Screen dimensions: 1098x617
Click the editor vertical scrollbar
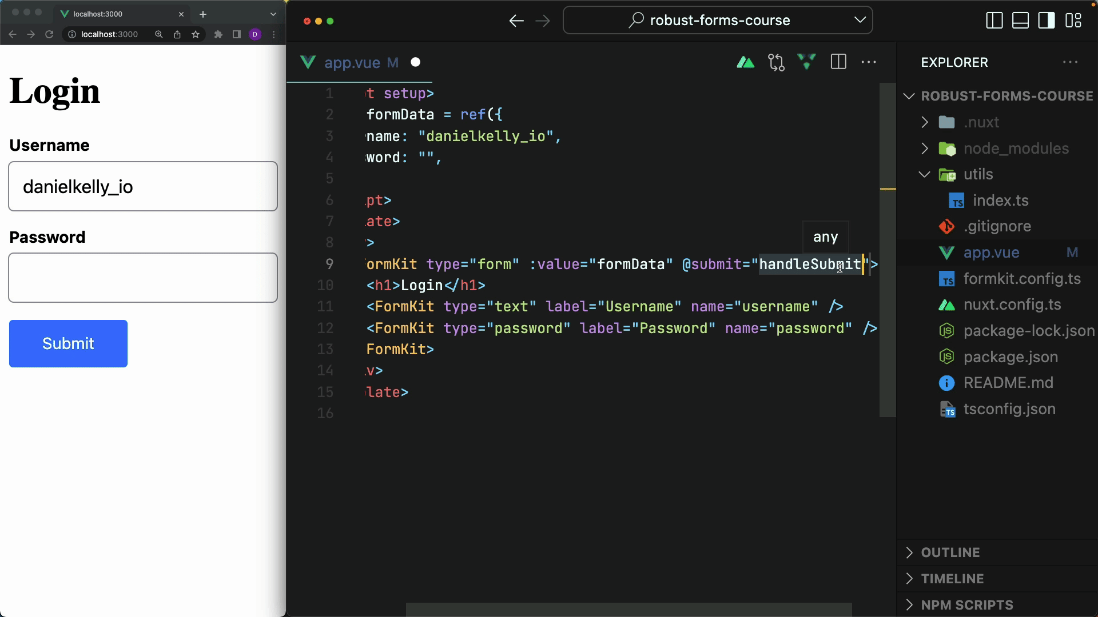(x=888, y=250)
